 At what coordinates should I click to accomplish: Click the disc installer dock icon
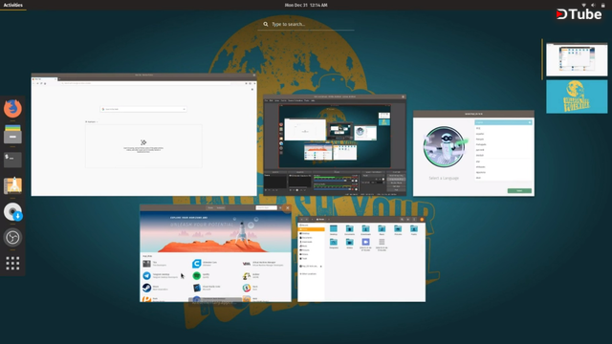[x=12, y=211]
